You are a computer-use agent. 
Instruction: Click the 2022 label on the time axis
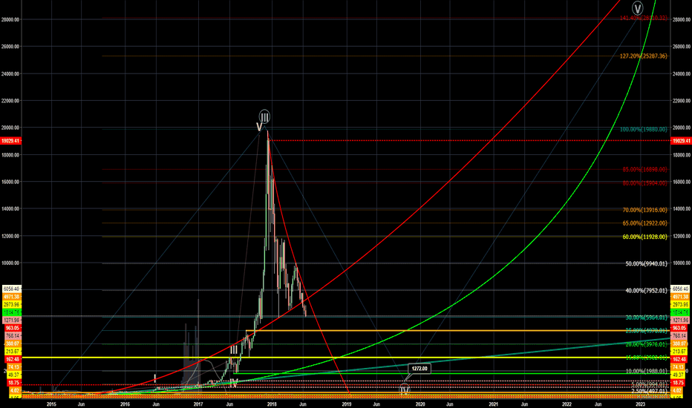[567, 404]
